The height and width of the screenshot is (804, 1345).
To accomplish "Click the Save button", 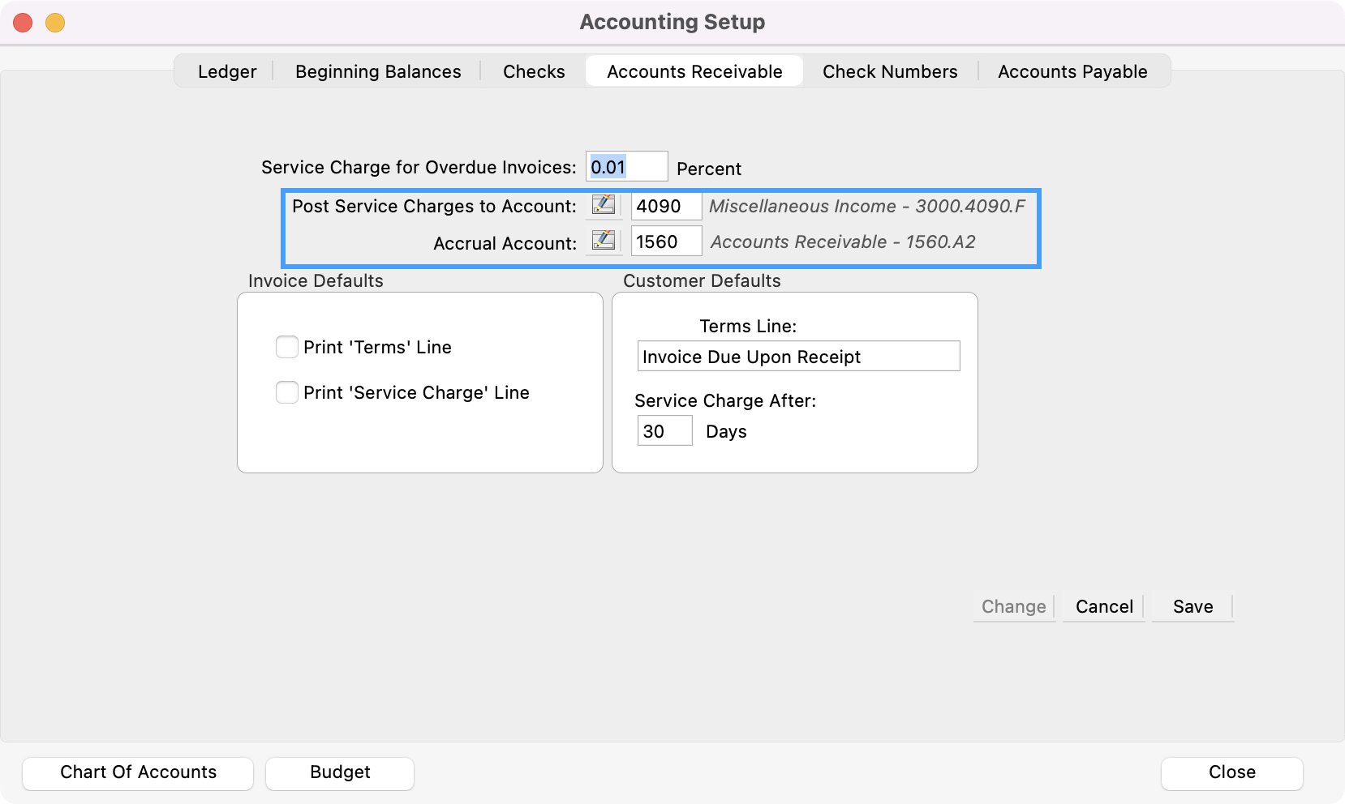I will click(x=1192, y=606).
